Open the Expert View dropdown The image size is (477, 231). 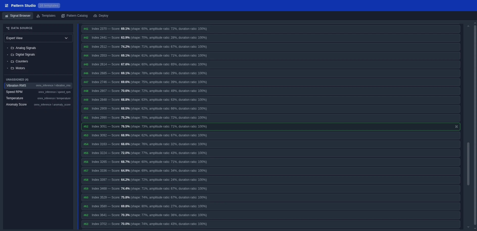click(38, 38)
